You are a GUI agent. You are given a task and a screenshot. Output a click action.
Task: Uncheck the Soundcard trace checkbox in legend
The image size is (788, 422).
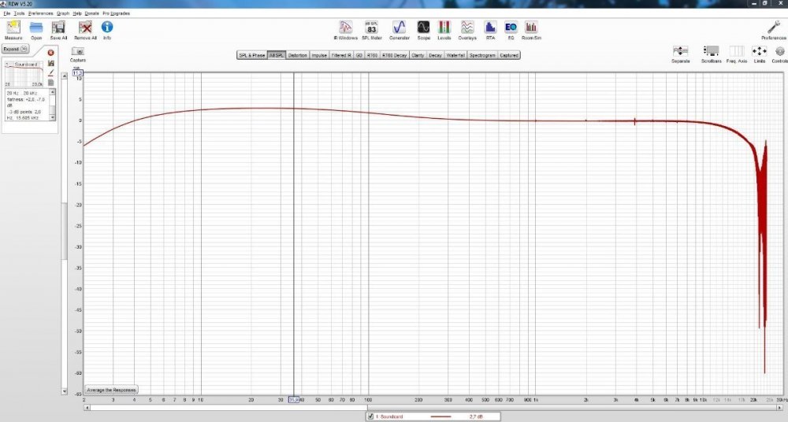point(370,416)
